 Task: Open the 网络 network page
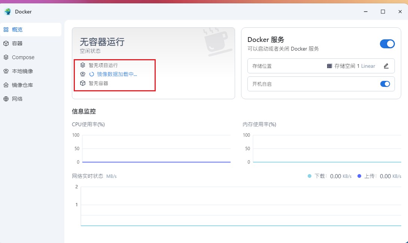[31, 99]
